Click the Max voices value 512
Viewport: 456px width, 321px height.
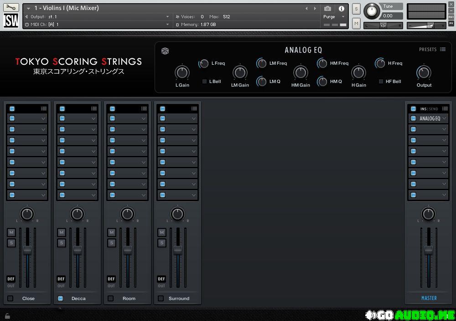pyautogui.click(x=227, y=16)
